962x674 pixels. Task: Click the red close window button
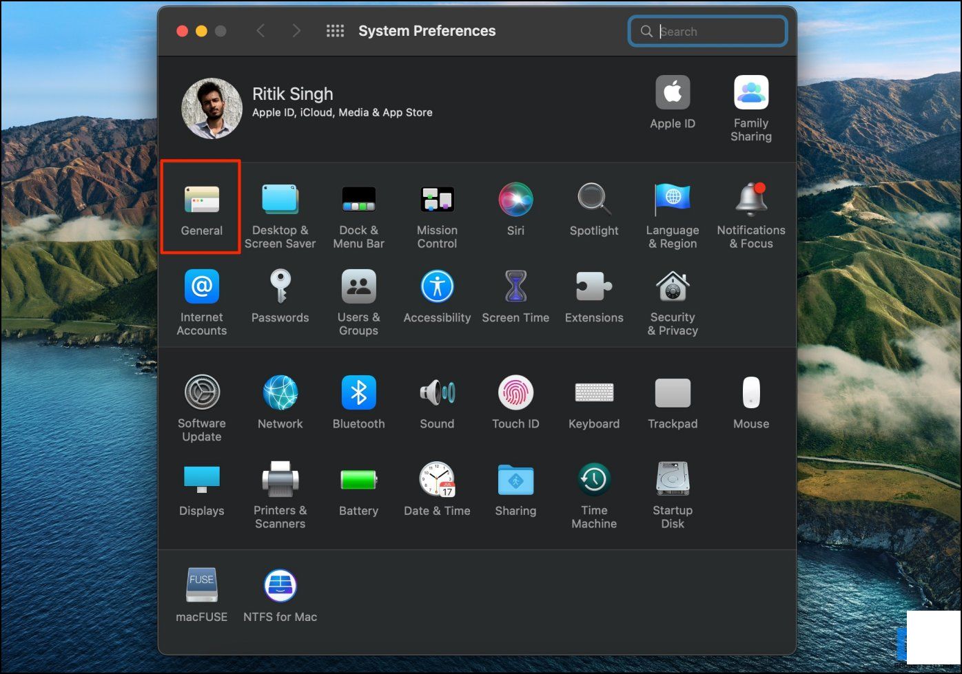click(183, 31)
